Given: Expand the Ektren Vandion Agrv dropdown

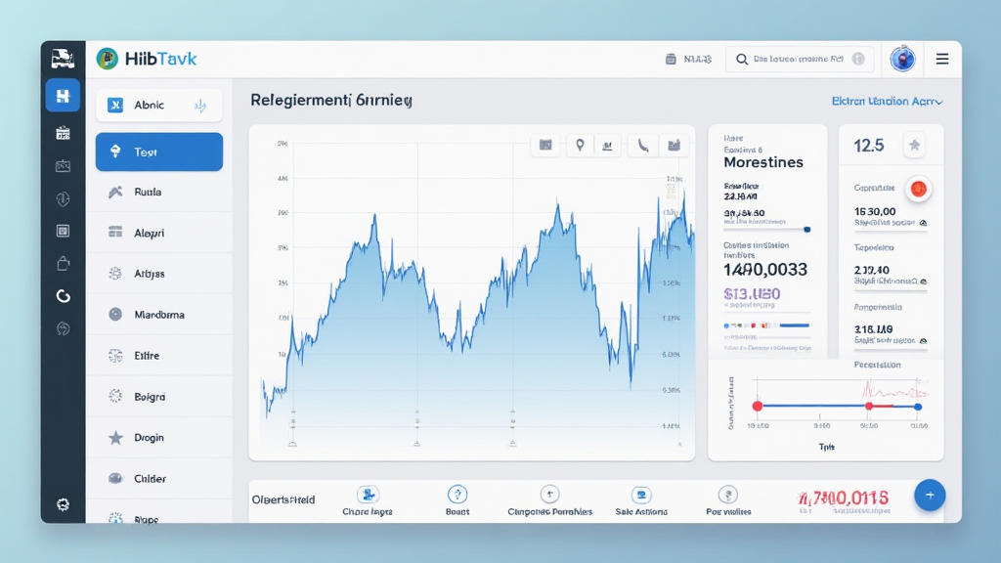Looking at the screenshot, I should coord(888,101).
